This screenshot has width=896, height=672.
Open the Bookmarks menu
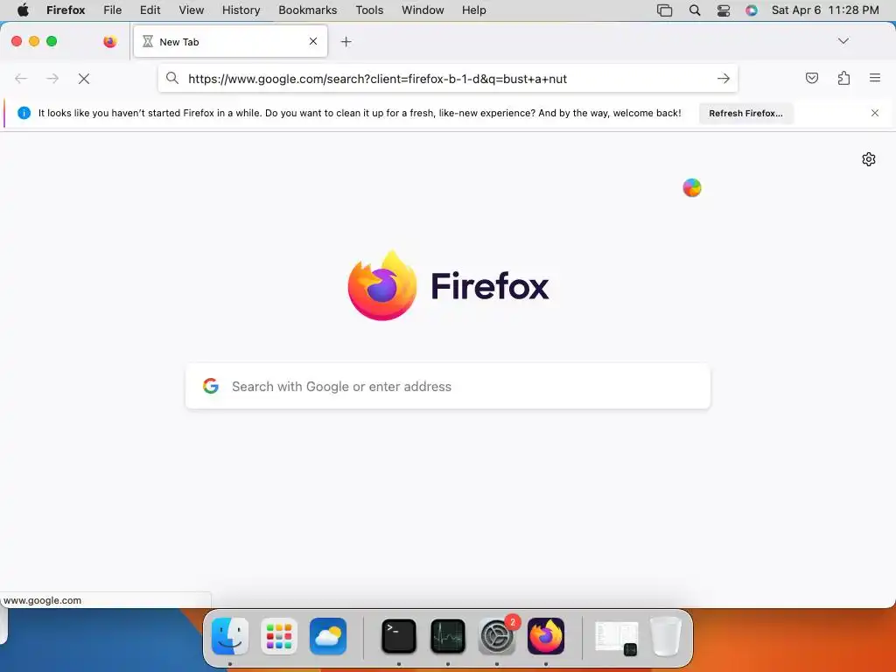pyautogui.click(x=308, y=10)
